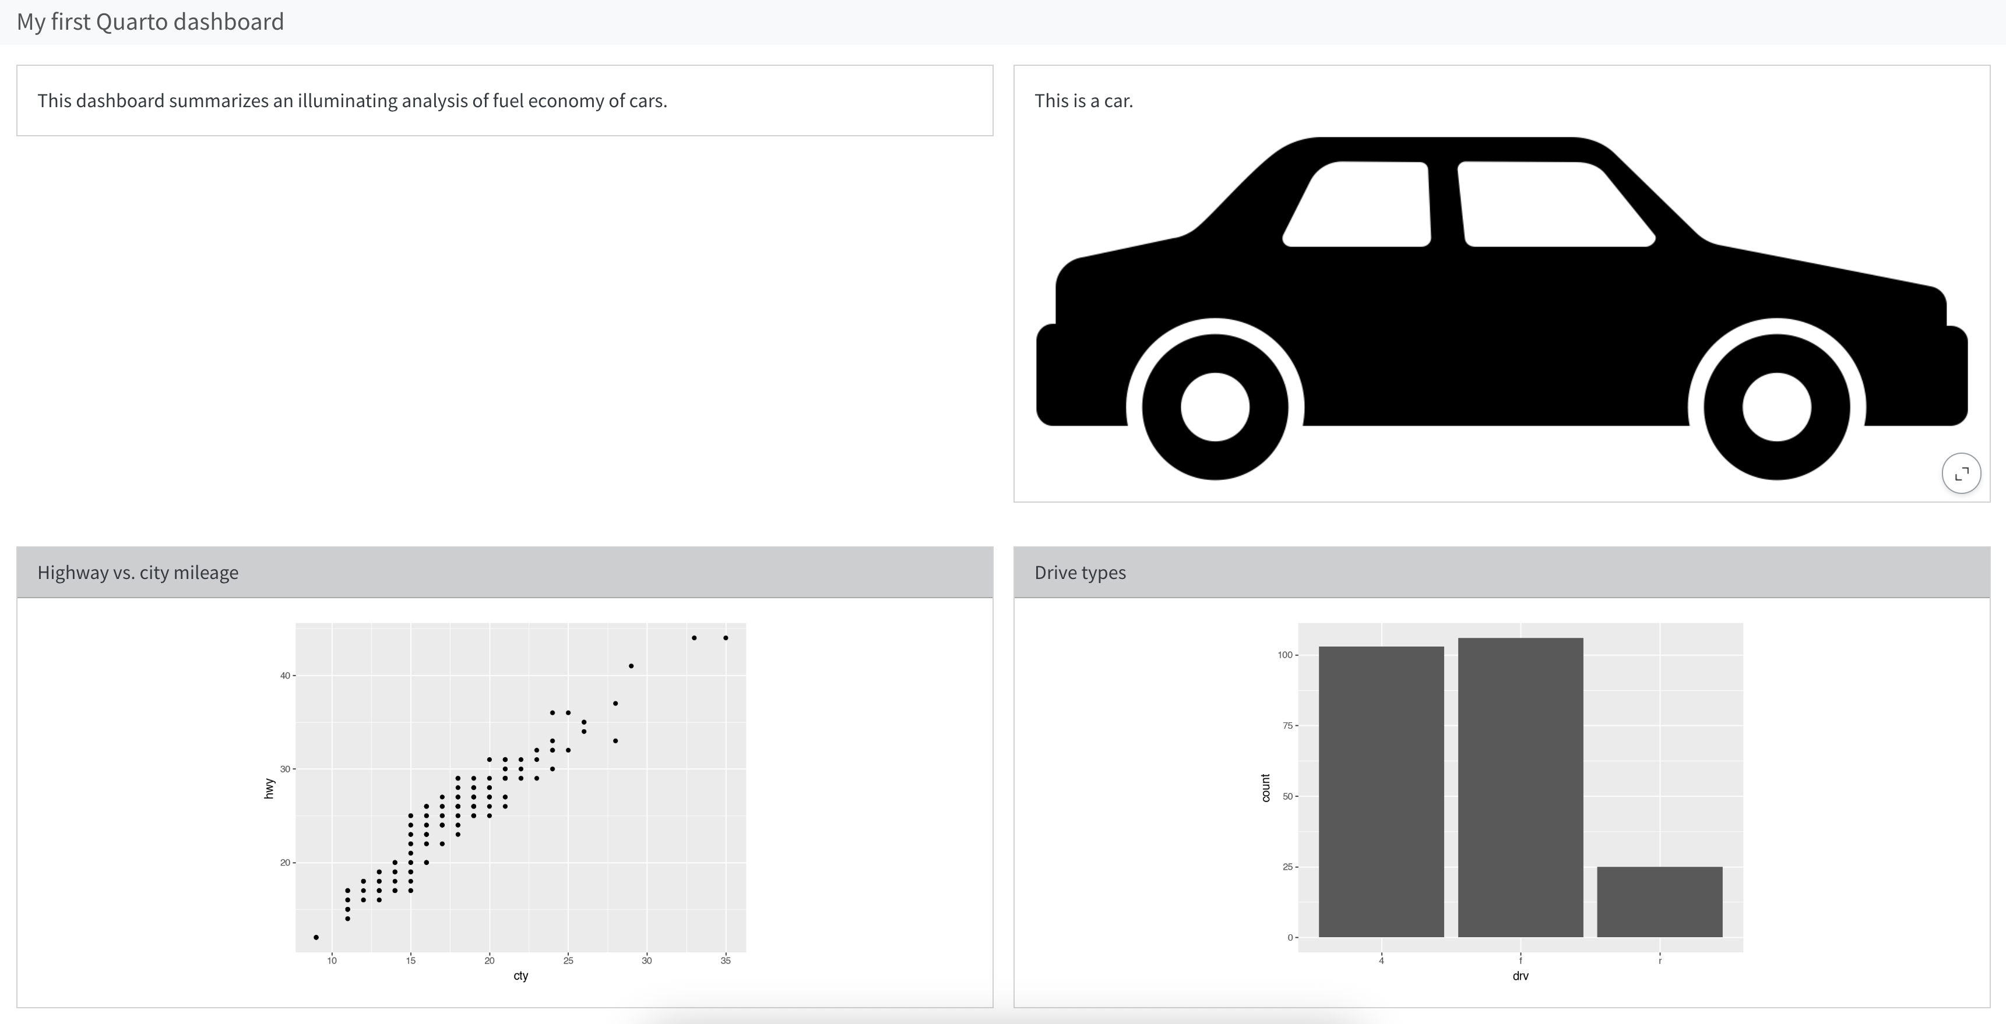Screen dimensions: 2006x1024
Task: Click the shortest bar for drive type r
Action: coord(1659,902)
